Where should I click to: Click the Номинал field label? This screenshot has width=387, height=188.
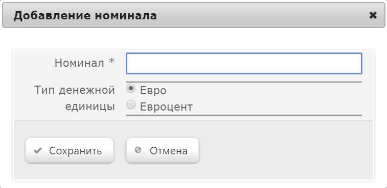pos(79,63)
